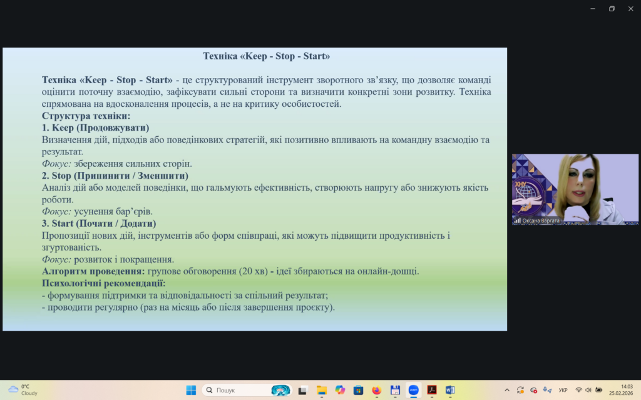This screenshot has height=400, width=641.
Task: Click the Windows Start button
Action: 191,390
